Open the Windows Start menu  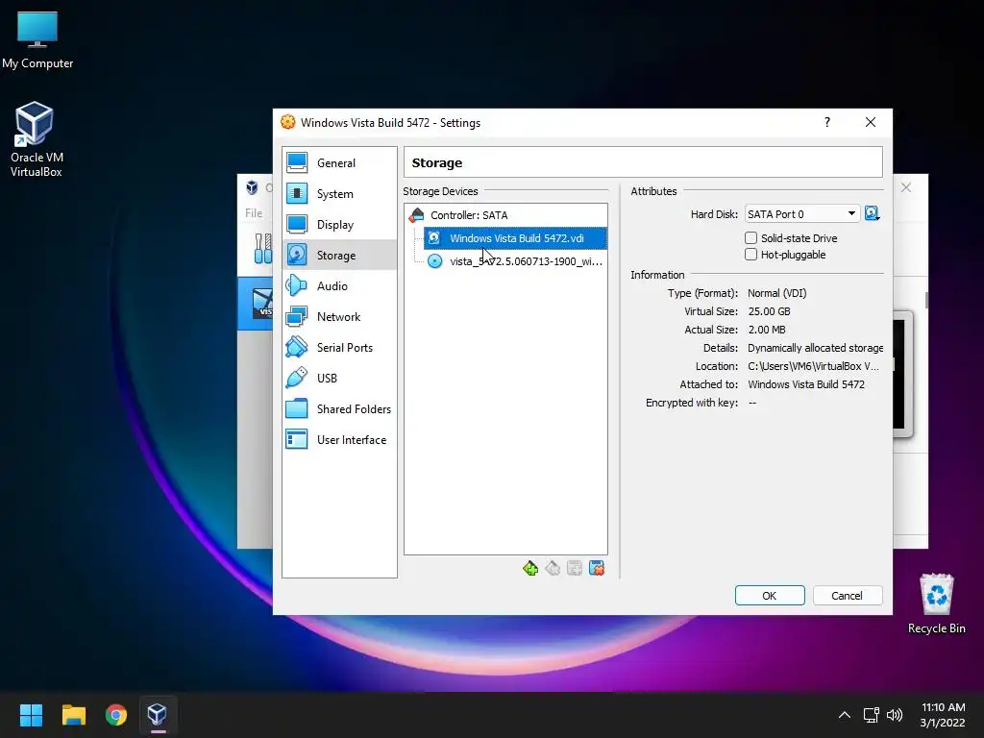coord(31,715)
